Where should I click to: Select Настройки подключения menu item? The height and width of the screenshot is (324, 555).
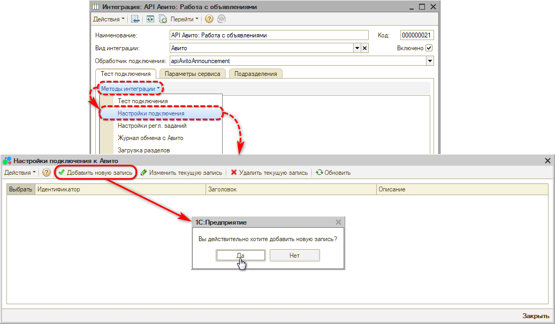(151, 113)
